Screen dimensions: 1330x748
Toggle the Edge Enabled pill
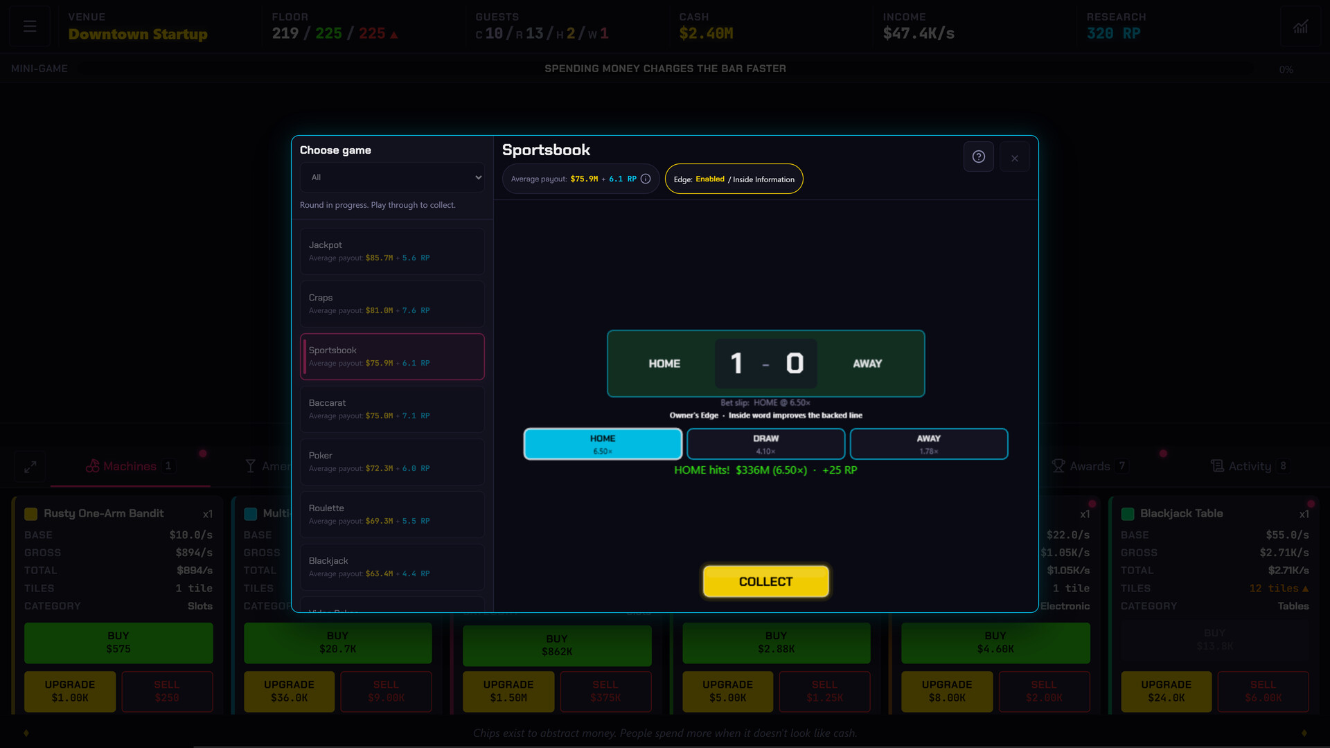click(734, 179)
